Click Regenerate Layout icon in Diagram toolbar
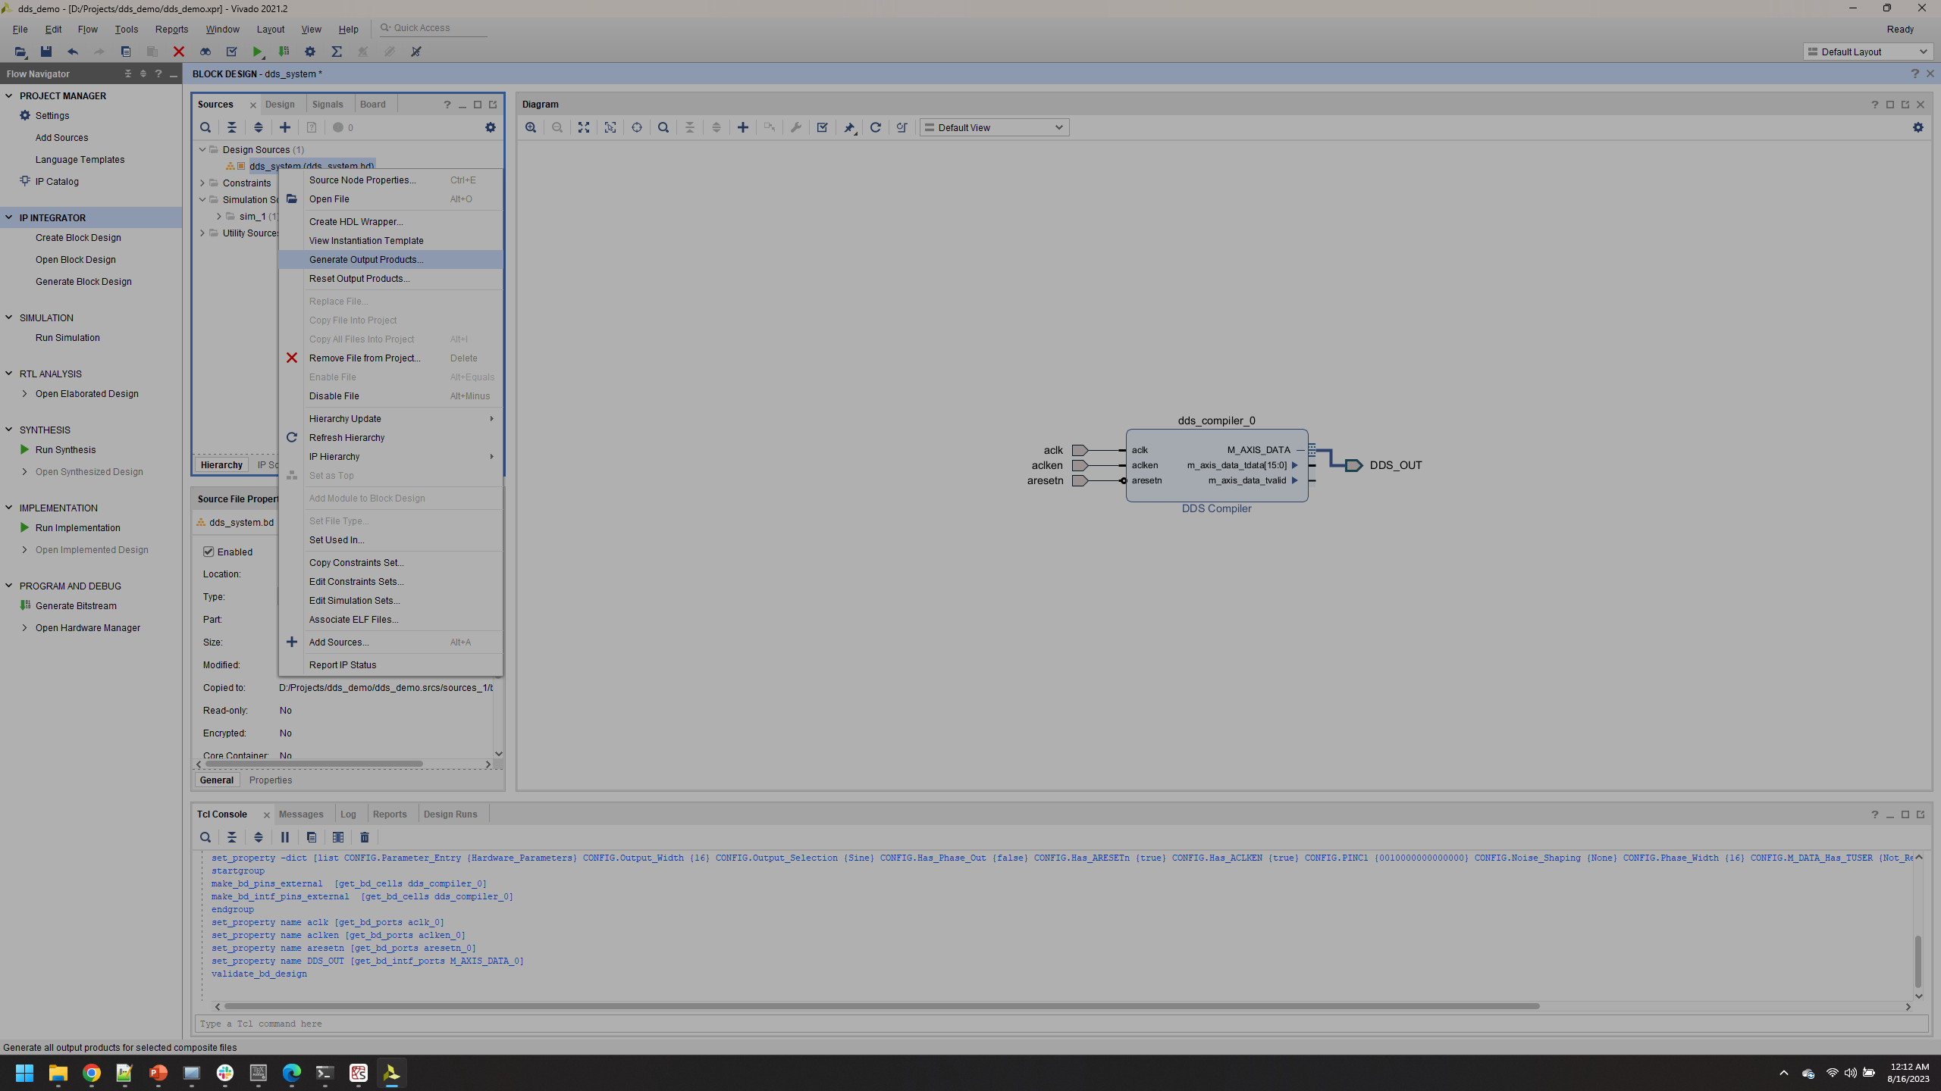 pos(876,127)
